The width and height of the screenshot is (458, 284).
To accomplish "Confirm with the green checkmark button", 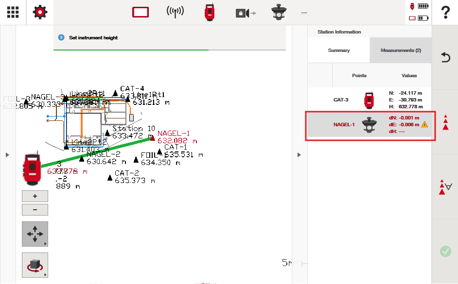I will [x=445, y=251].
